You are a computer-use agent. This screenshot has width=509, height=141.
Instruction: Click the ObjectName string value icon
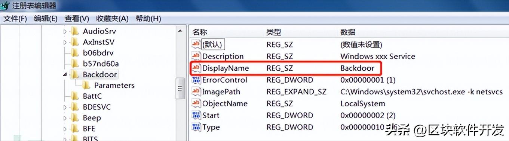[196, 103]
